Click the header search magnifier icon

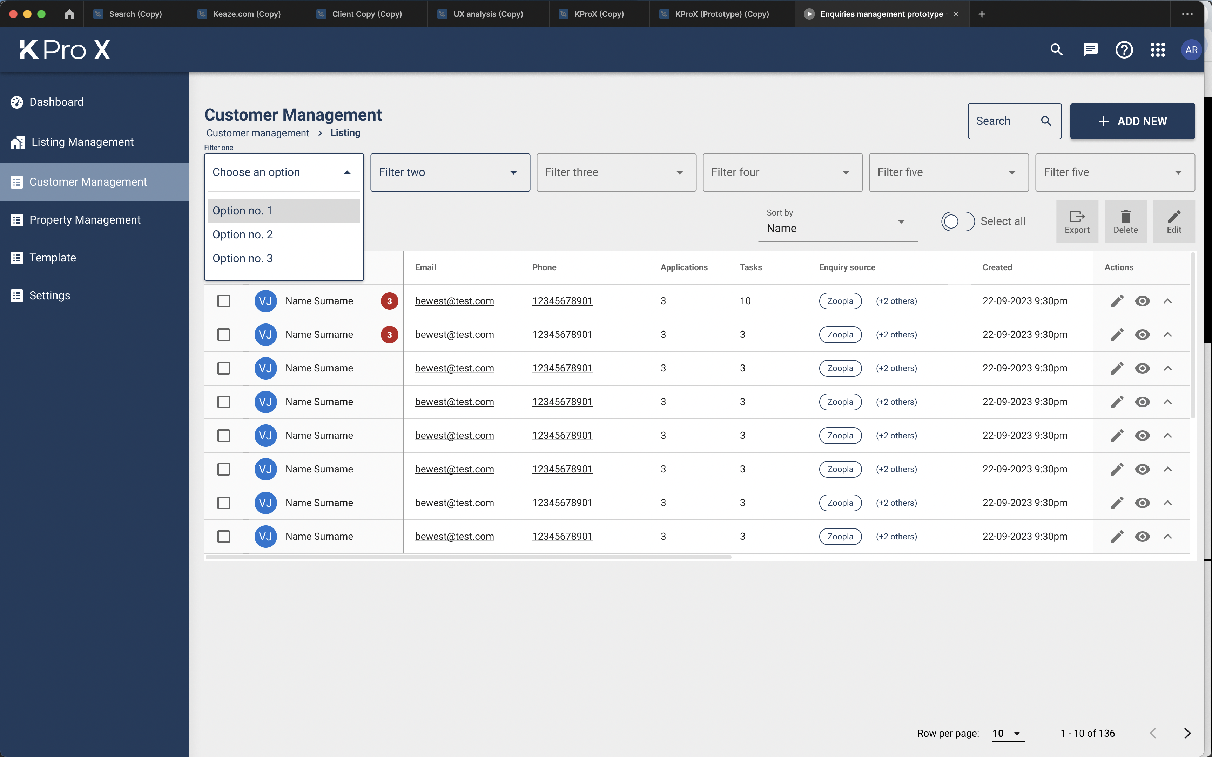coord(1056,49)
